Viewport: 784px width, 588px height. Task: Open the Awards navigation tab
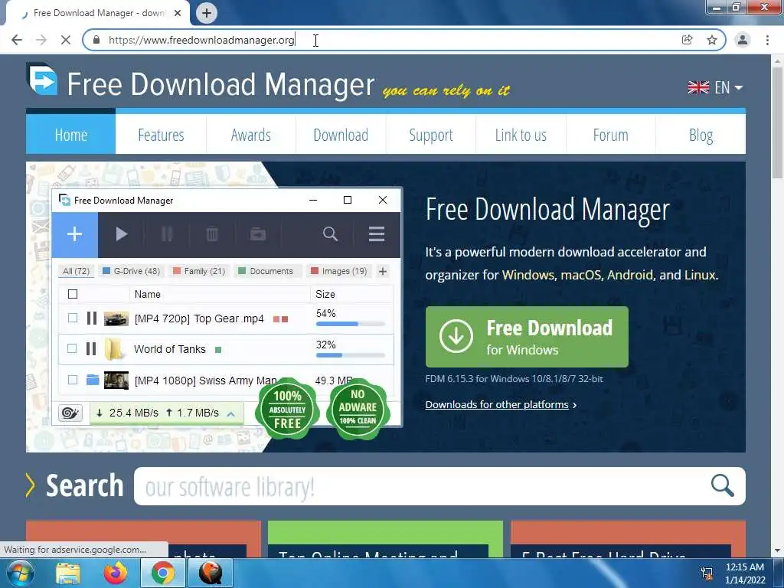251,135
